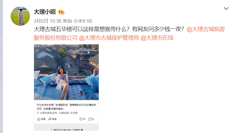
Task: Click the 大理小昭 profile avatar
Action: 20,16
